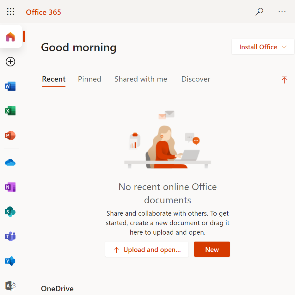Open SharePoint from the sidebar
Image resolution: width=295 pixels, height=295 pixels.
(10, 212)
